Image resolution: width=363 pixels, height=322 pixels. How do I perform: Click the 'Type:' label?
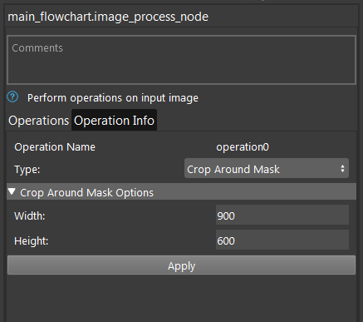(x=27, y=169)
